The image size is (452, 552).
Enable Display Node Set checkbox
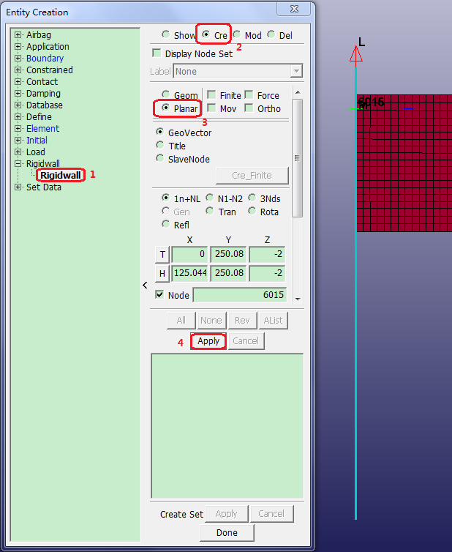(157, 53)
